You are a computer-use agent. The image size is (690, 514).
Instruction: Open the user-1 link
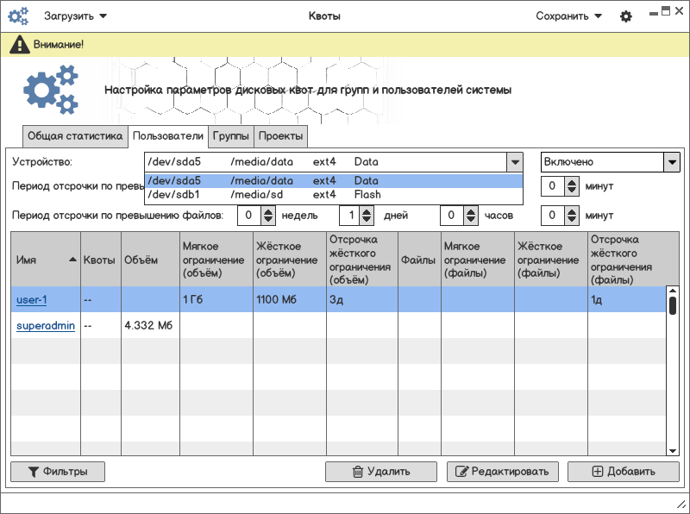[x=31, y=300]
